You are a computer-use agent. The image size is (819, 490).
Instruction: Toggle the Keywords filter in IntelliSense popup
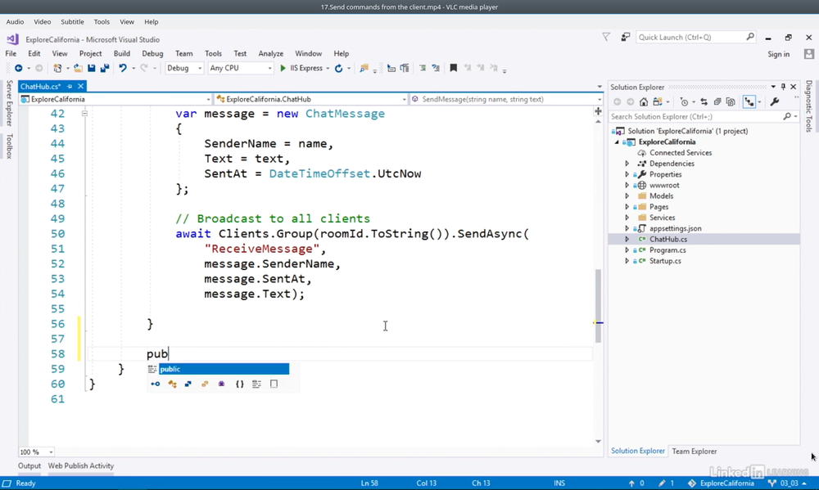click(256, 384)
